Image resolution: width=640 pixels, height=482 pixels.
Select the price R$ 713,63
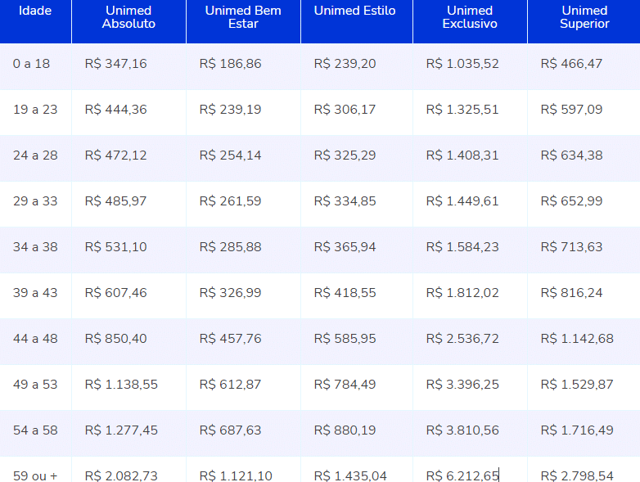[571, 247]
